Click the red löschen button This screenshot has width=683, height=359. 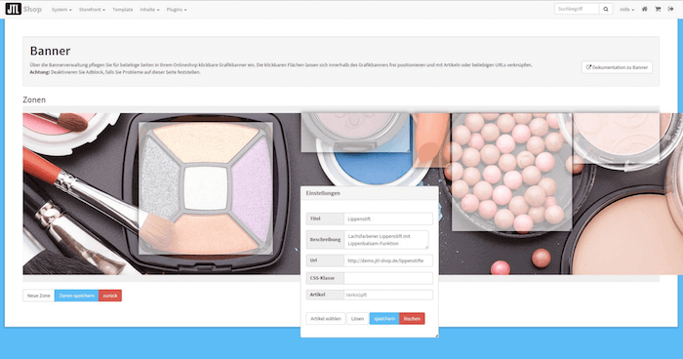412,318
